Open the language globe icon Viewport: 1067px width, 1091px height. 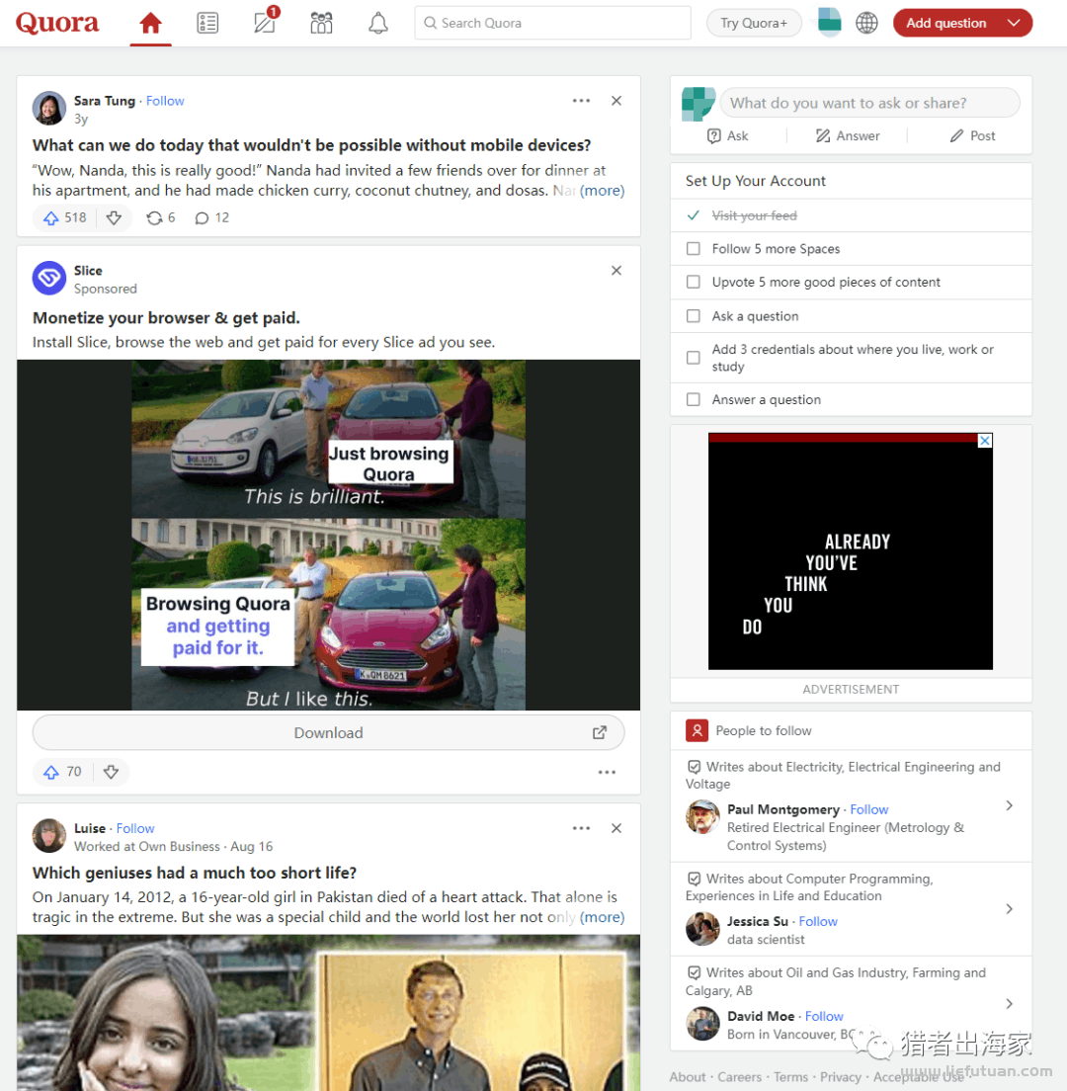tap(866, 23)
